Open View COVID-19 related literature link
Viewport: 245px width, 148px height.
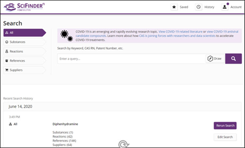180,32
